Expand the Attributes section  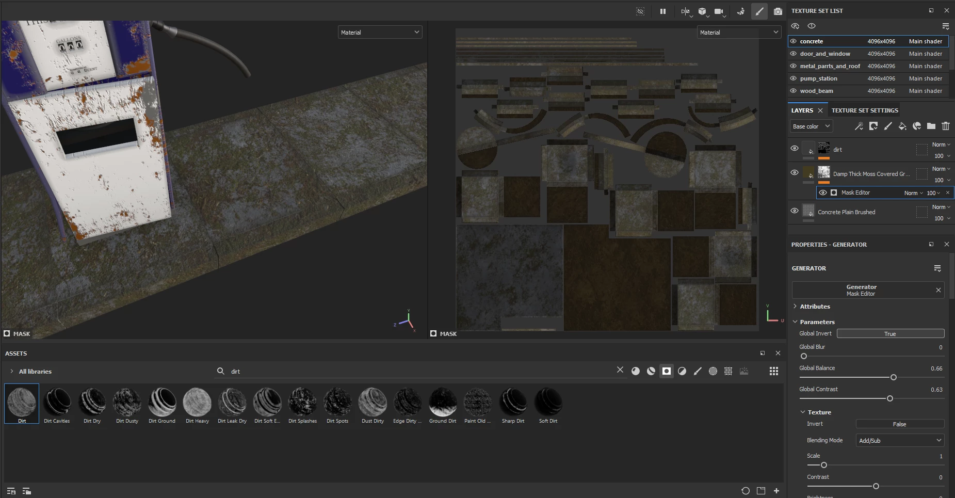[x=815, y=307]
